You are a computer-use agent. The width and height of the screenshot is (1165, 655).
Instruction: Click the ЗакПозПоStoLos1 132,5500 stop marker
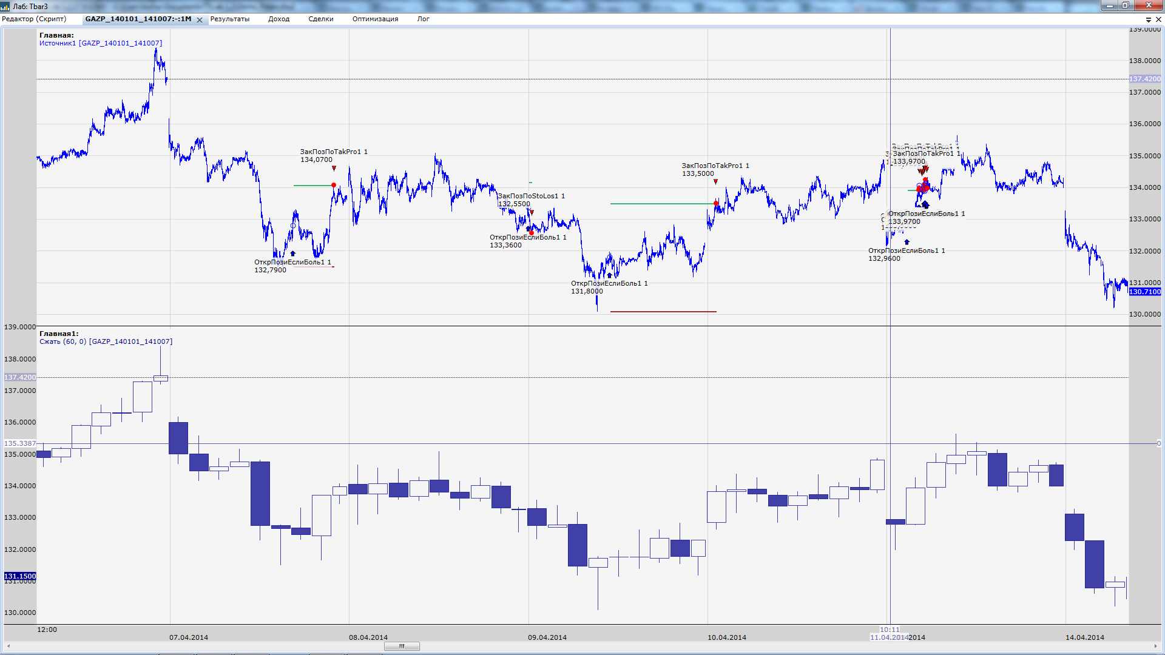[x=532, y=212]
